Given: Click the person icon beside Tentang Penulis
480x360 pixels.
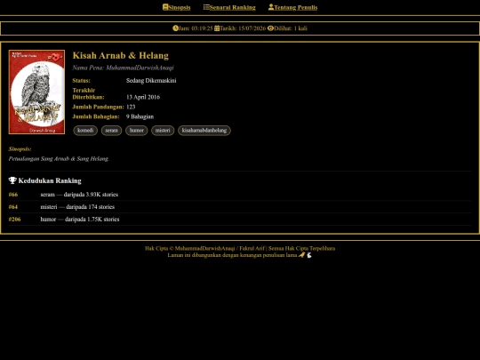Looking at the screenshot, I should pyautogui.click(x=271, y=7).
